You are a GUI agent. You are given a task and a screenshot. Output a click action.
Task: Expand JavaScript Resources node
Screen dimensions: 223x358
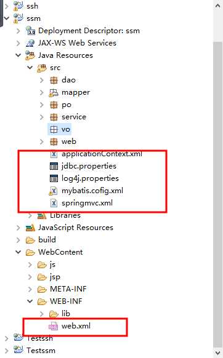[x=18, y=228]
